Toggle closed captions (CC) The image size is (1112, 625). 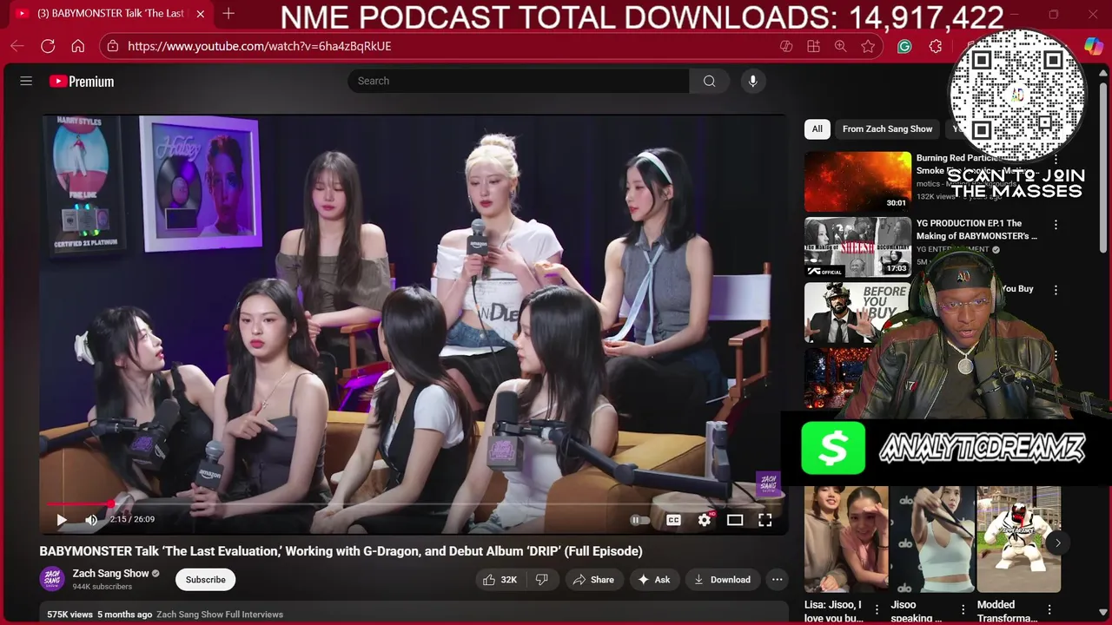click(x=673, y=520)
